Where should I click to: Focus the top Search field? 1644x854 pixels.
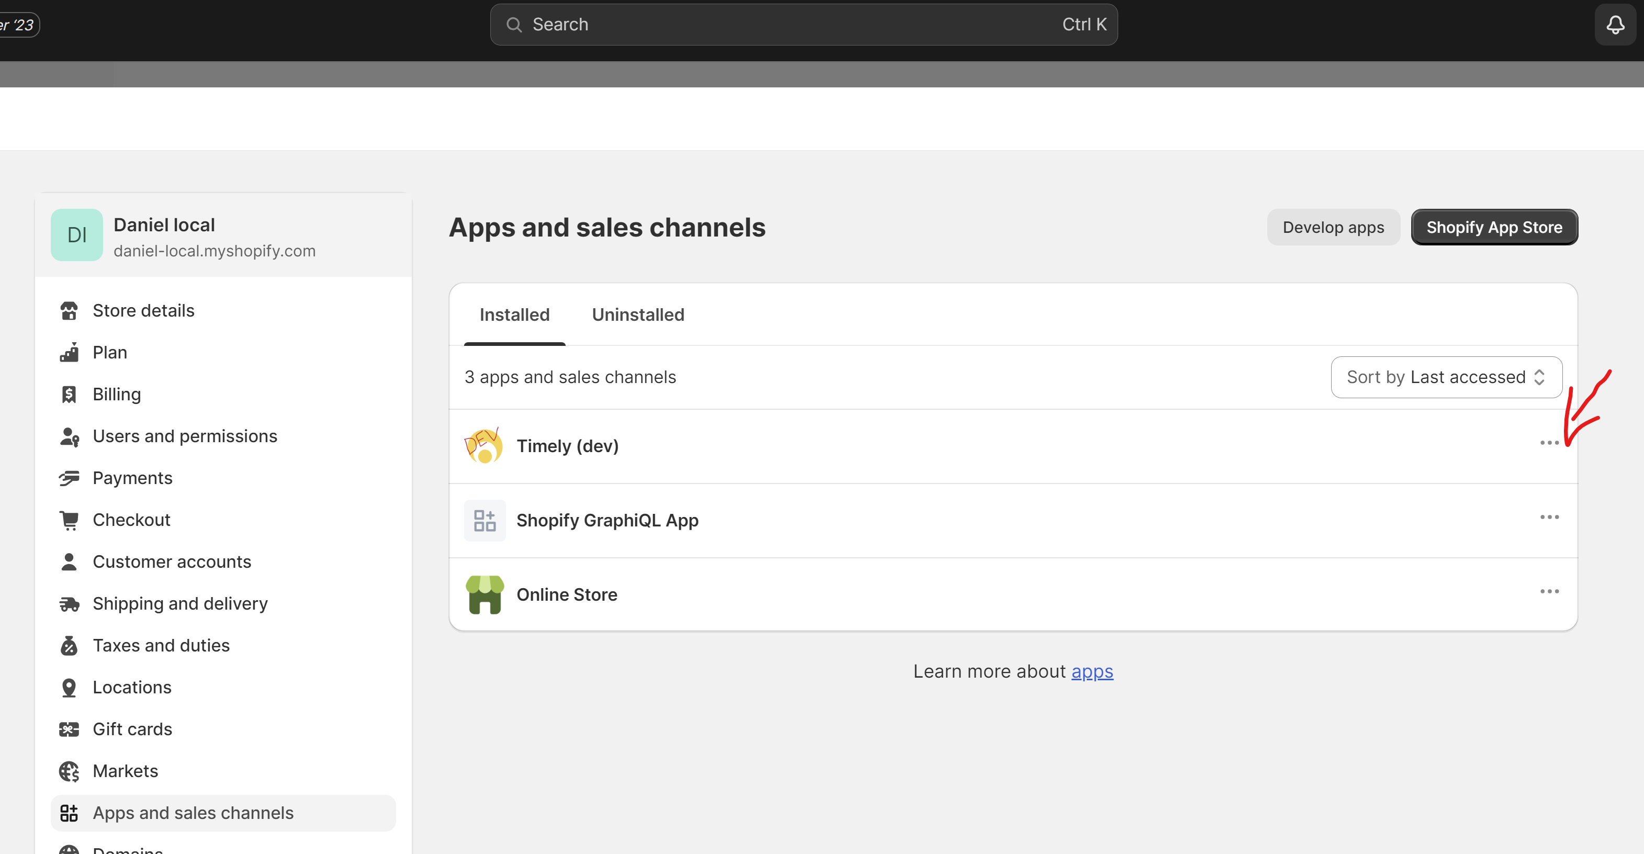[x=804, y=25]
